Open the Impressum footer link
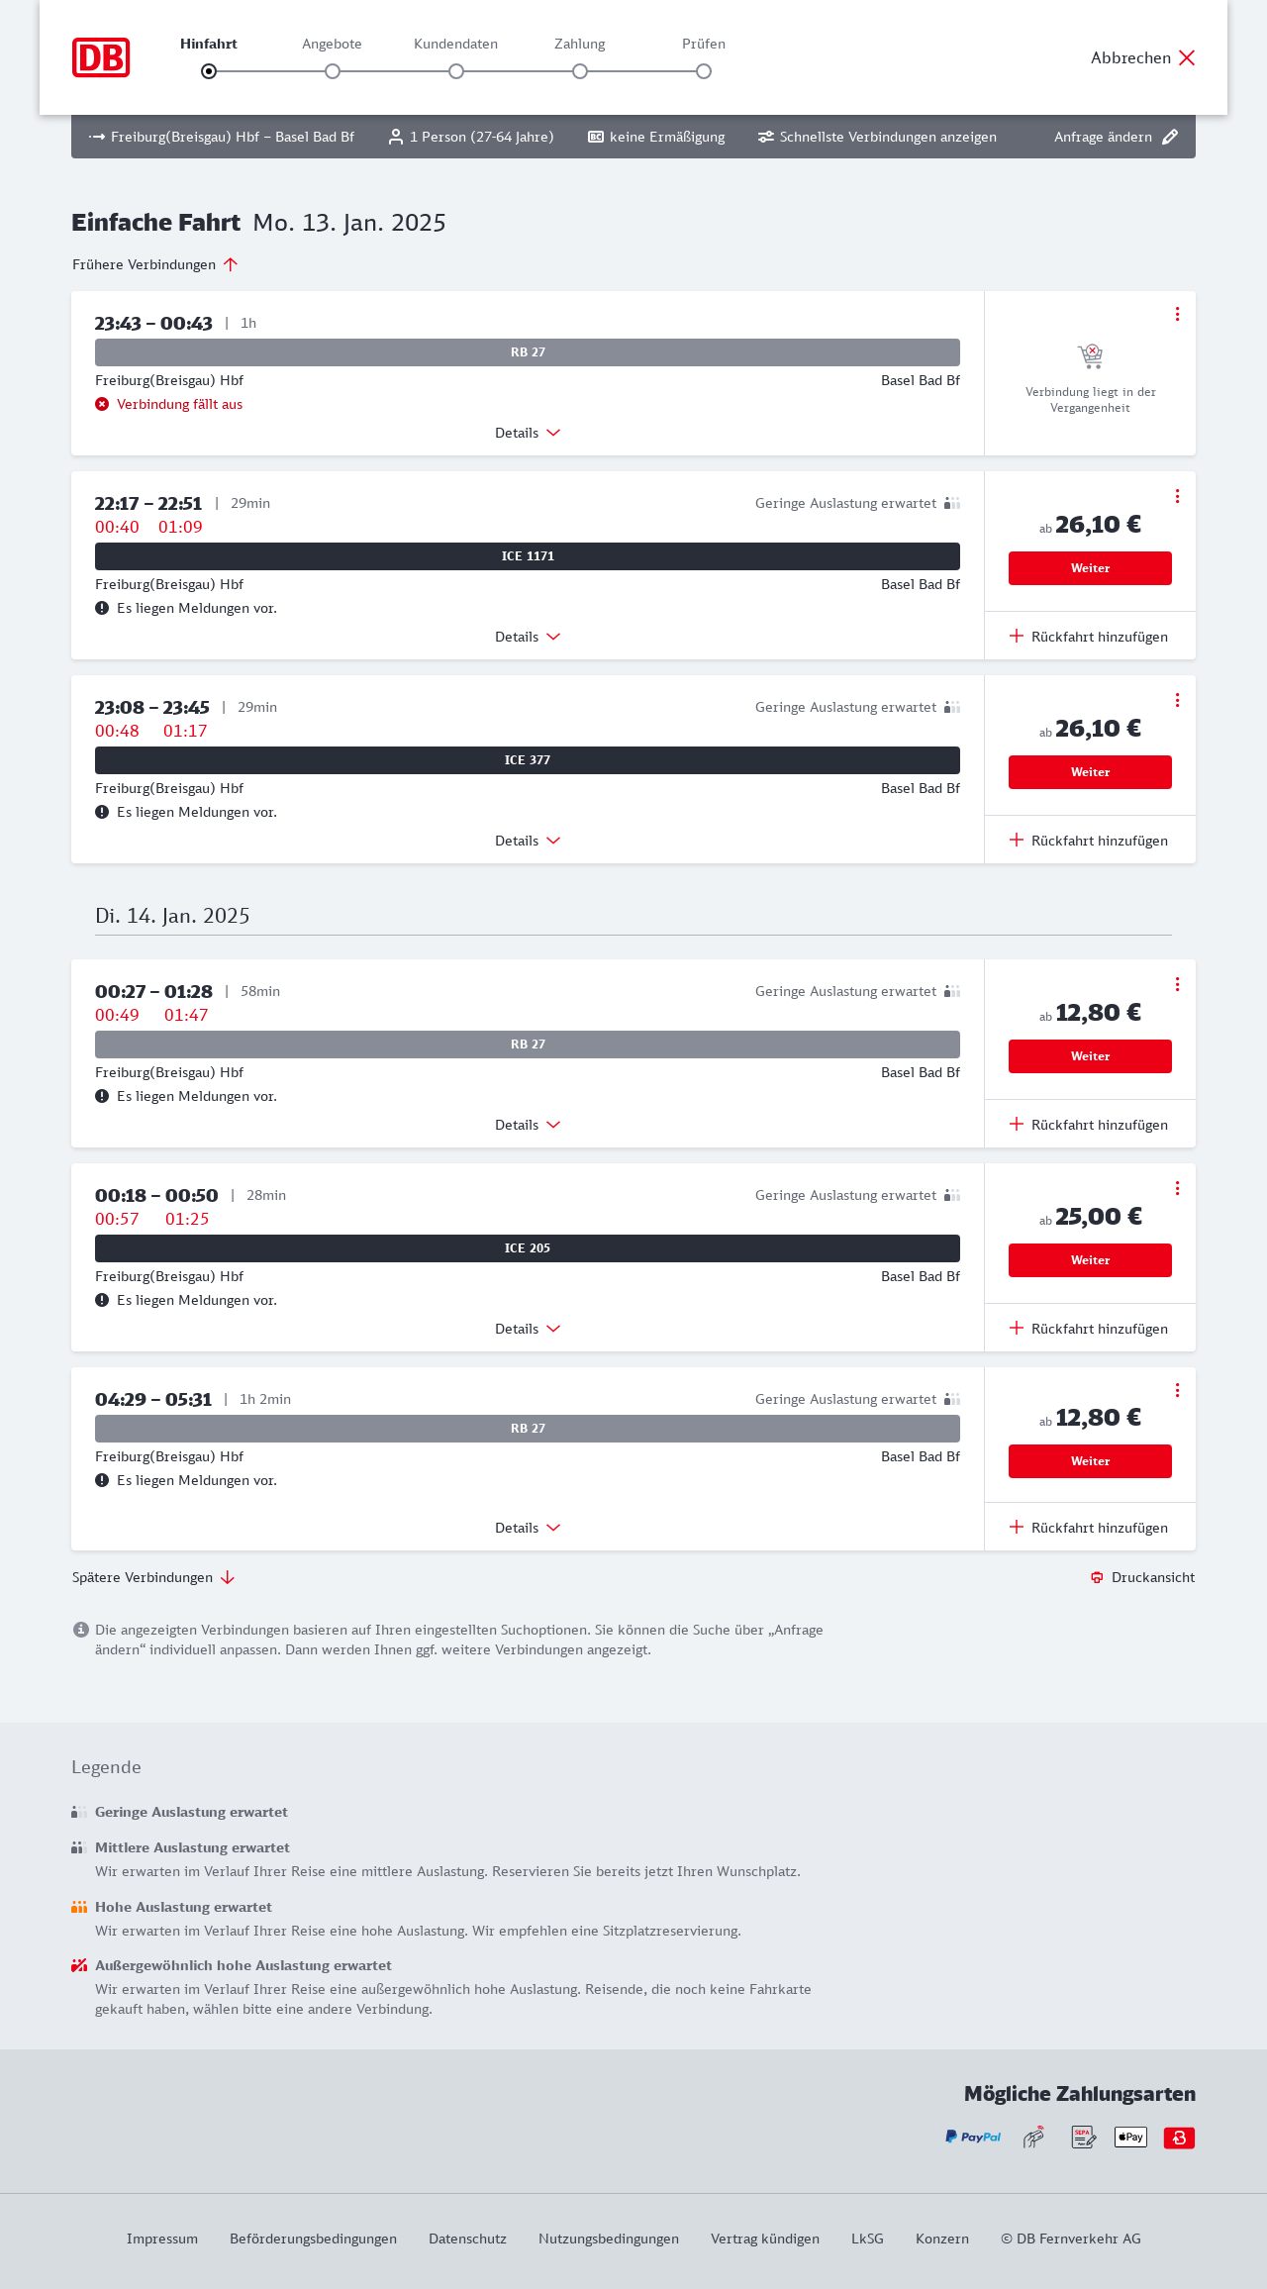This screenshot has width=1267, height=2289. pyautogui.click(x=162, y=2239)
